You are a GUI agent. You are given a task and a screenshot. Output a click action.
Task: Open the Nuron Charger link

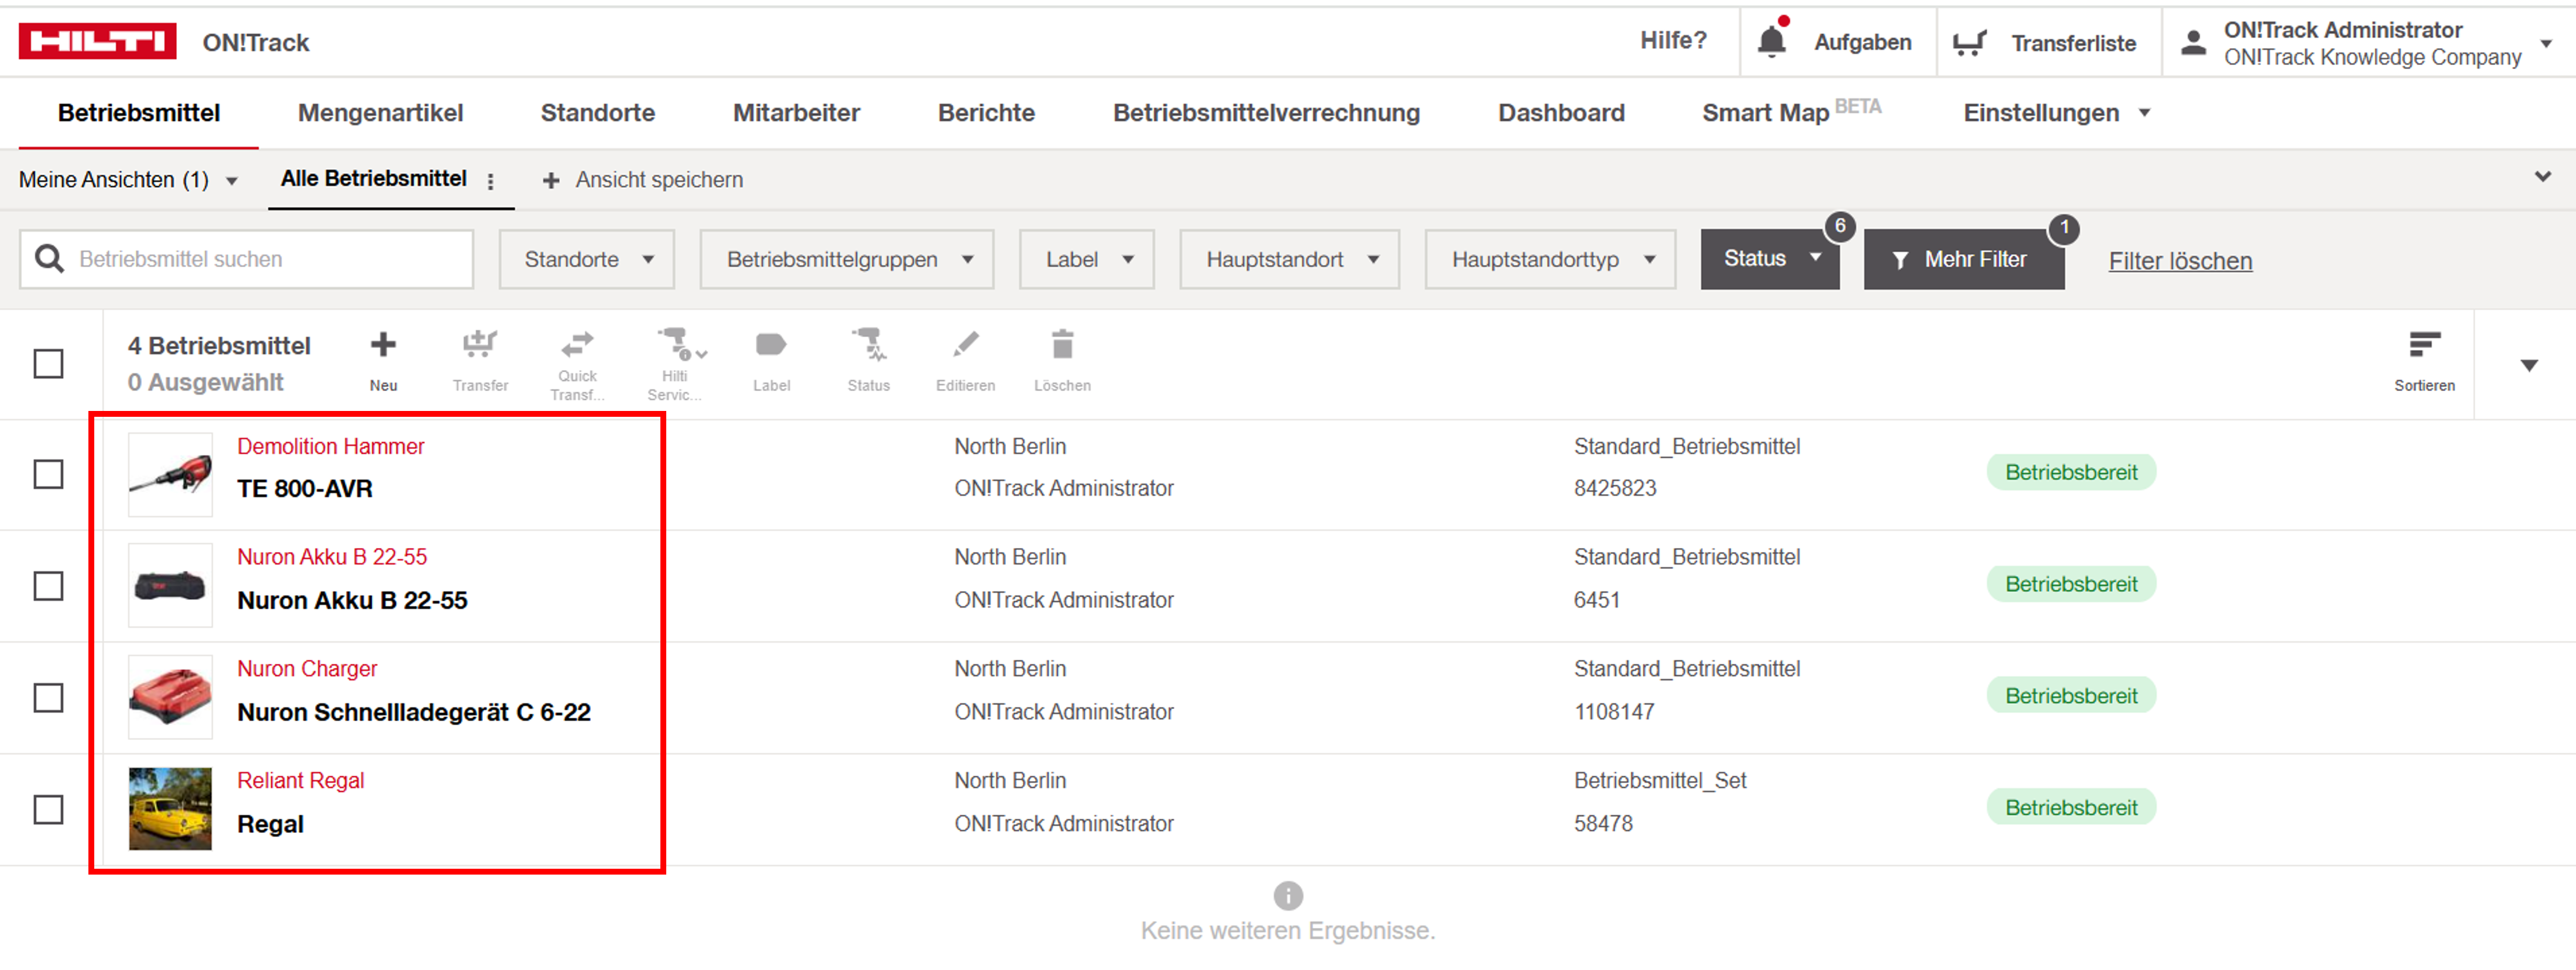(307, 669)
